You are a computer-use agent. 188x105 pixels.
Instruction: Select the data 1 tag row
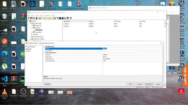click(115, 24)
